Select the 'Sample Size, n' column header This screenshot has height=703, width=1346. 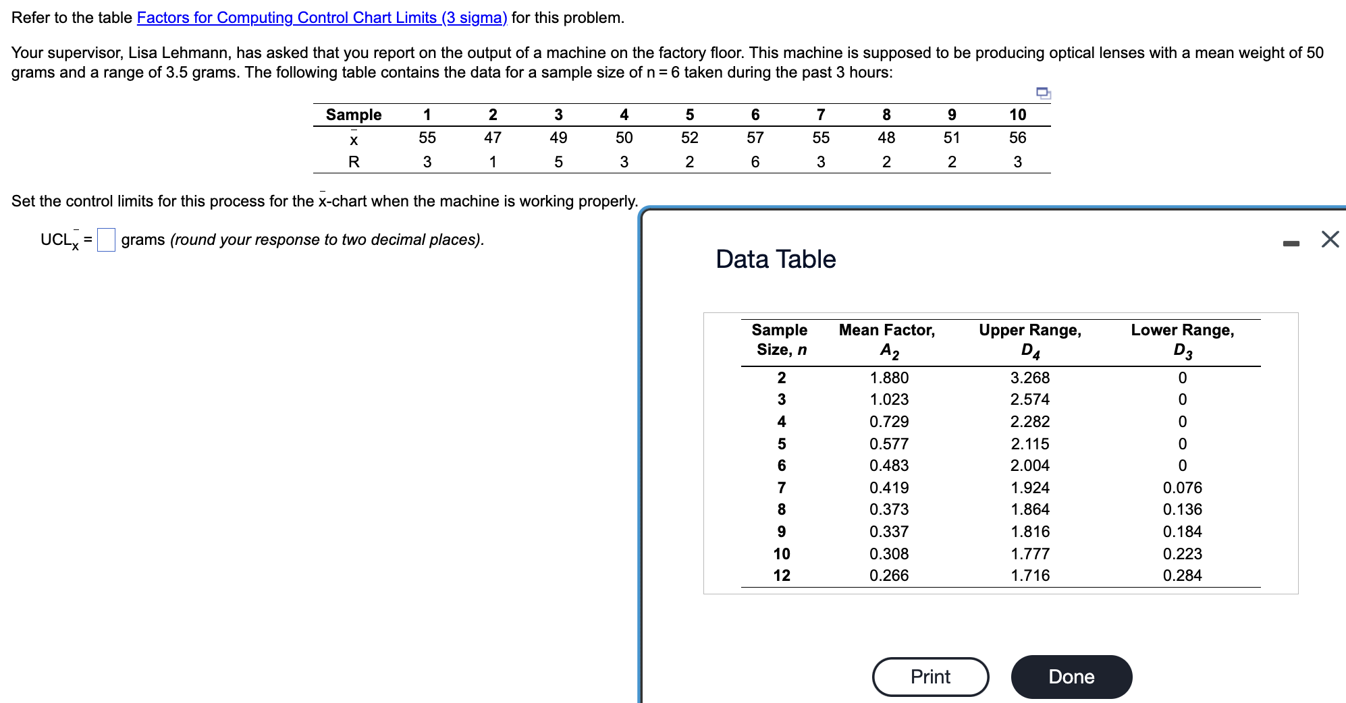click(x=780, y=339)
